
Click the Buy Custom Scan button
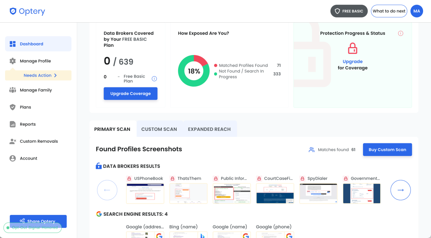point(387,150)
